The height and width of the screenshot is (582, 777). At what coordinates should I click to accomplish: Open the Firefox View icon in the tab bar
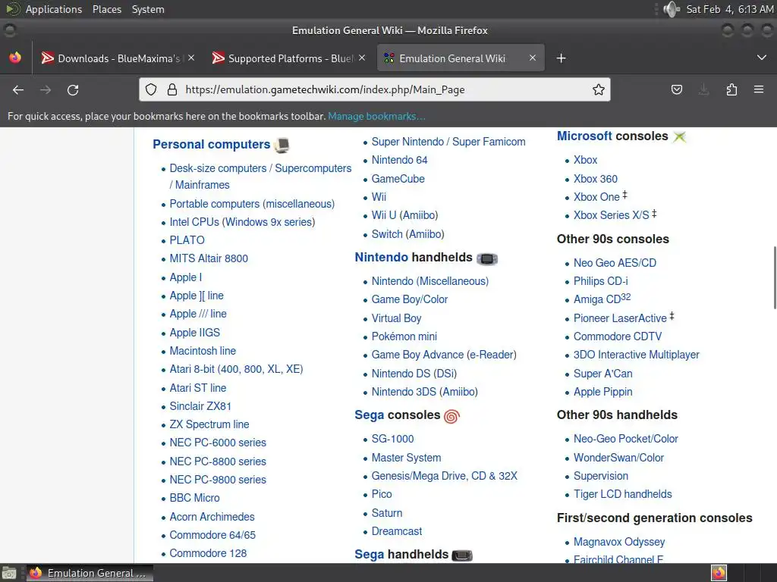pyautogui.click(x=15, y=58)
